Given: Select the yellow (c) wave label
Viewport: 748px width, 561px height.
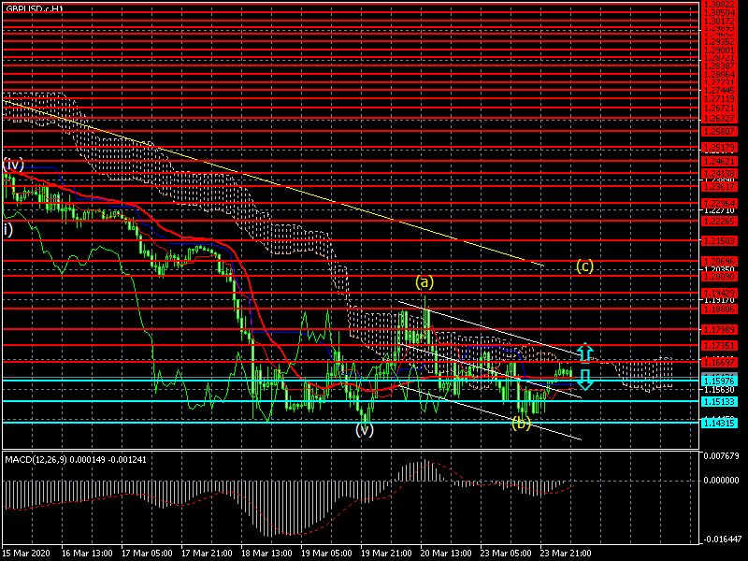Looking at the screenshot, I should 584,266.
